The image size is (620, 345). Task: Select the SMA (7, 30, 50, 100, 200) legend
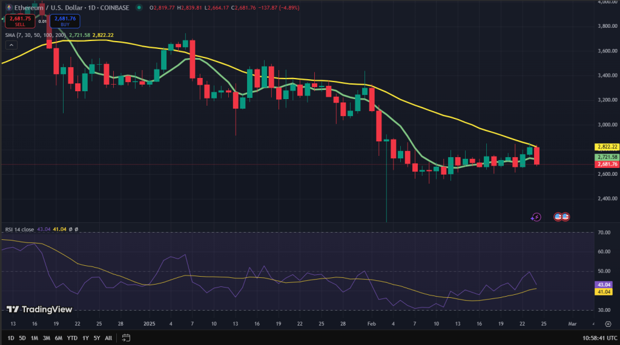coord(36,35)
